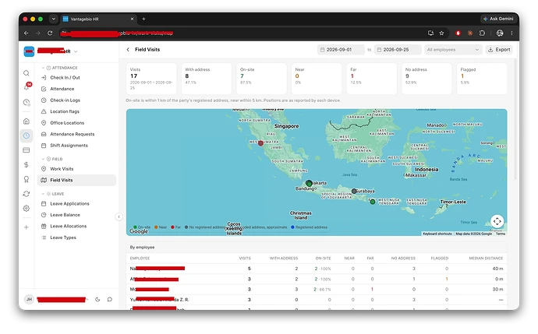Click the green marker near Jakarta

(309, 183)
